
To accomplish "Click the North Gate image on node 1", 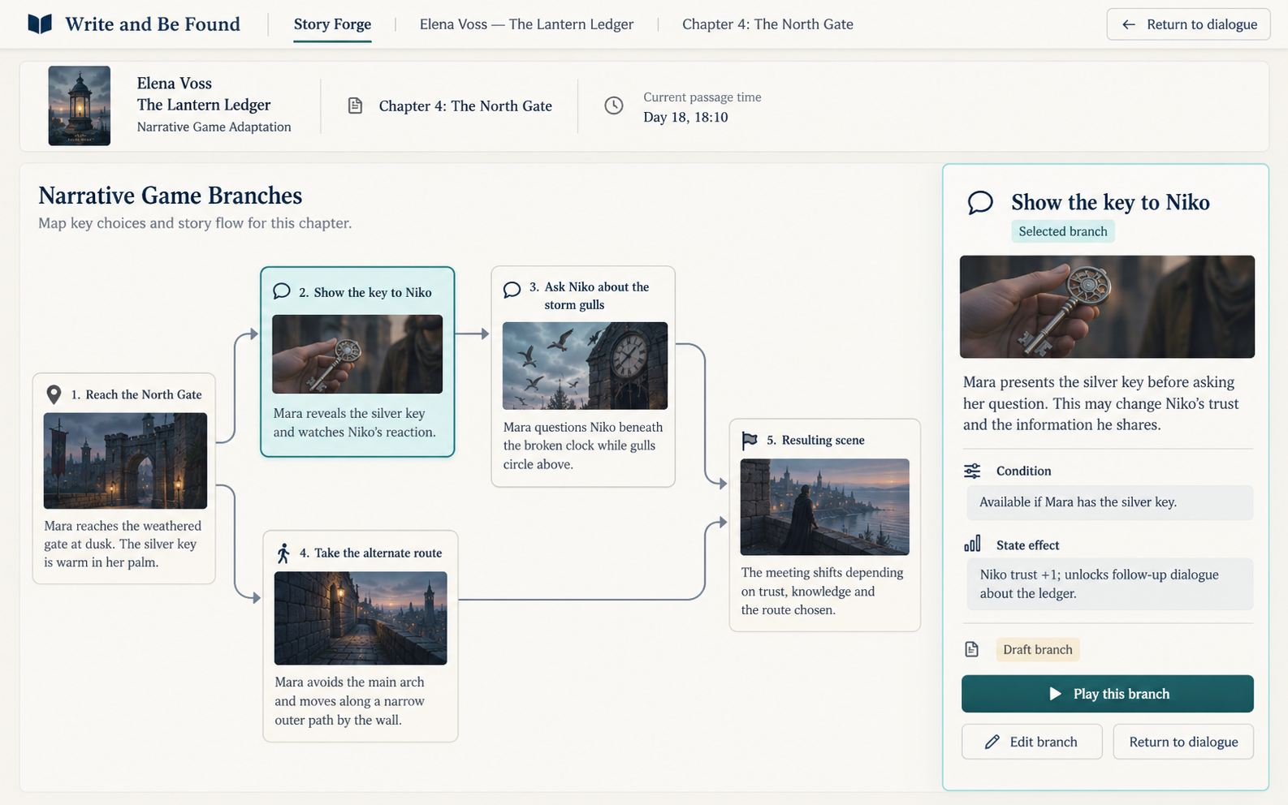I will pyautogui.click(x=125, y=461).
